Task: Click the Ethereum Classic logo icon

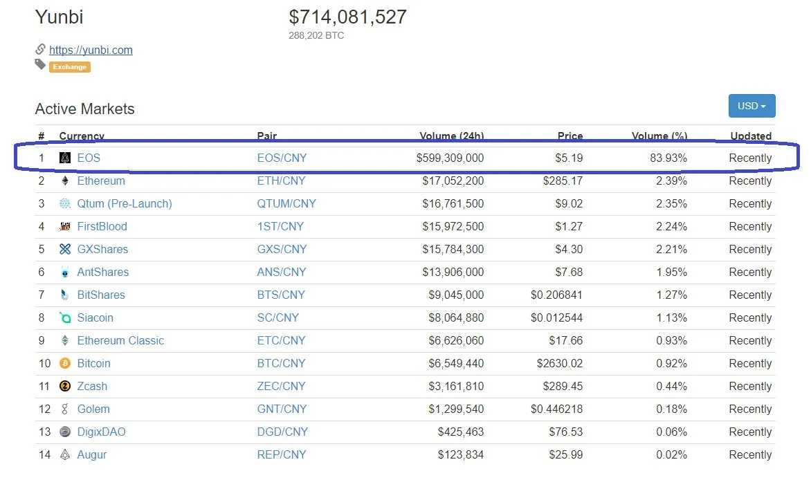Action: point(64,340)
